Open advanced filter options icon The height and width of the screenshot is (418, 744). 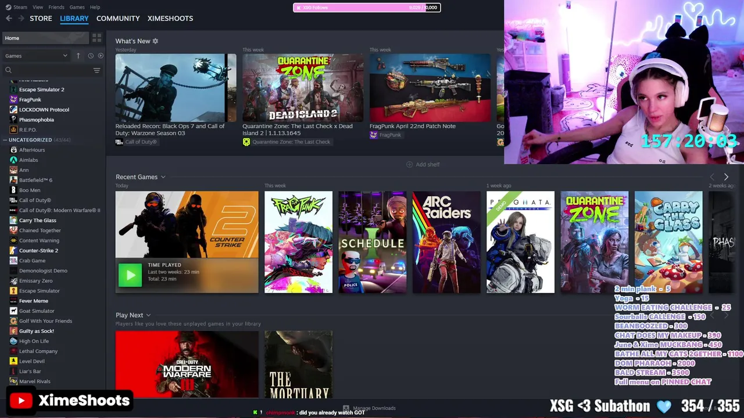click(97, 70)
